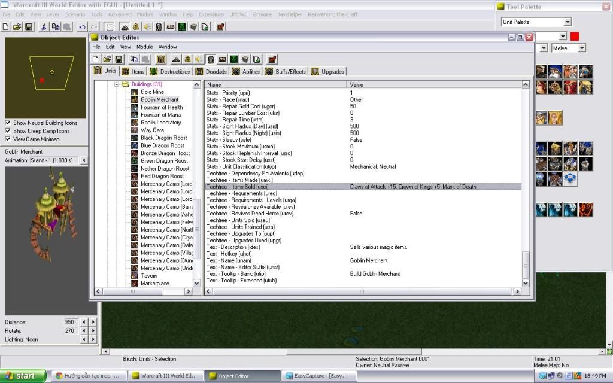This screenshot has width=613, height=383.
Task: Click Value column header
Action: [434, 84]
